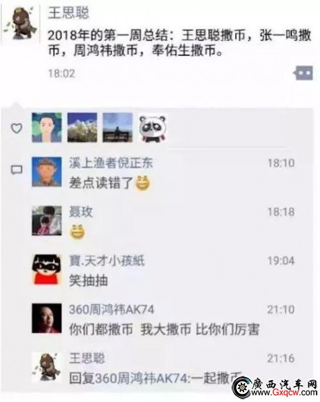Screen dimensions: 320x402
Task: Reply to comment 你们都撒币 我大撒币
Action: pyautogui.click(x=164, y=329)
